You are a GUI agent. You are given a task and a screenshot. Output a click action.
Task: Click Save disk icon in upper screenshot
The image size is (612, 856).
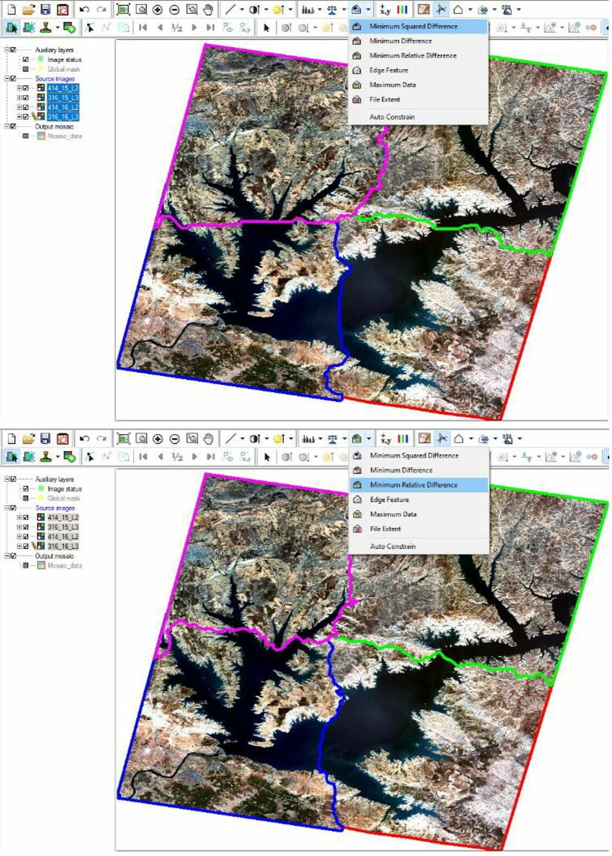(x=46, y=9)
